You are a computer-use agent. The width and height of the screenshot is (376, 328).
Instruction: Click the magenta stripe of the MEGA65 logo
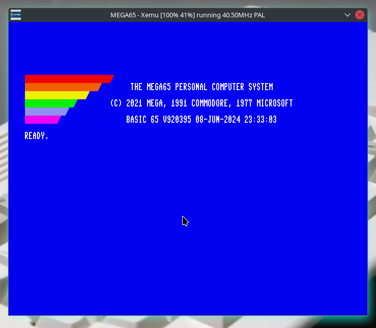42,120
